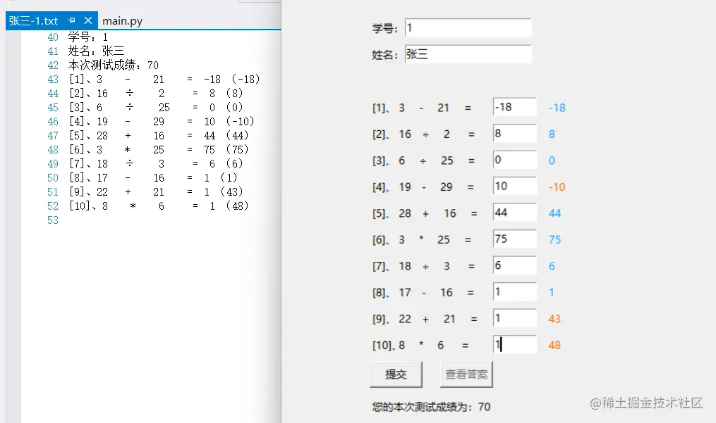Focus answer box for question [4]

click(x=515, y=187)
